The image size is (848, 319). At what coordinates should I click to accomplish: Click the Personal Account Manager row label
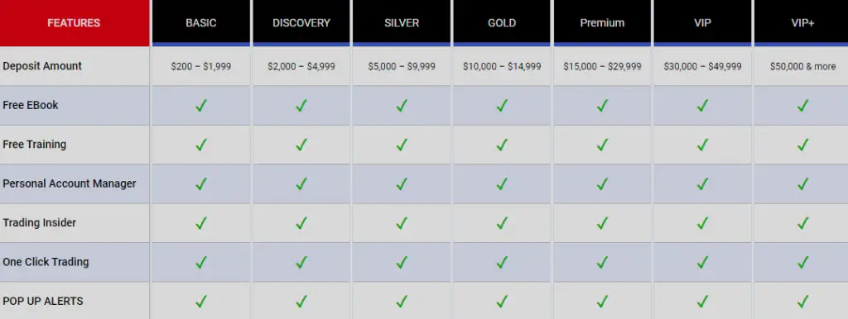tap(70, 183)
